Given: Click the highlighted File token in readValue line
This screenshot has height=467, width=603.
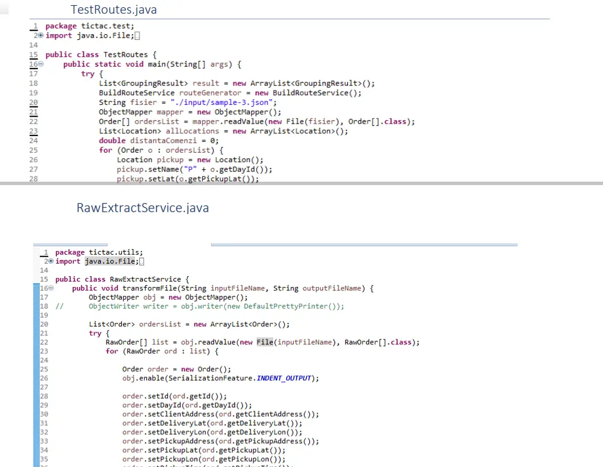Looking at the screenshot, I should pos(265,342).
